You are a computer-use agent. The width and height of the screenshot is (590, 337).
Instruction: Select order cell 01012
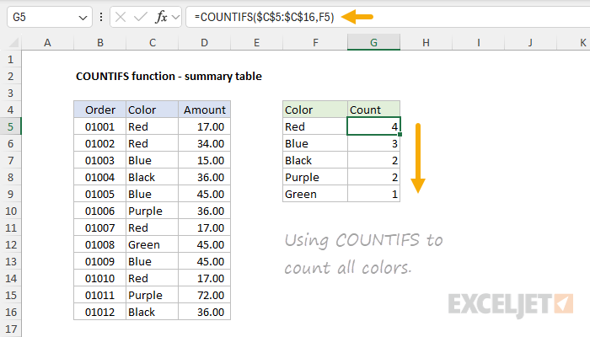point(99,313)
